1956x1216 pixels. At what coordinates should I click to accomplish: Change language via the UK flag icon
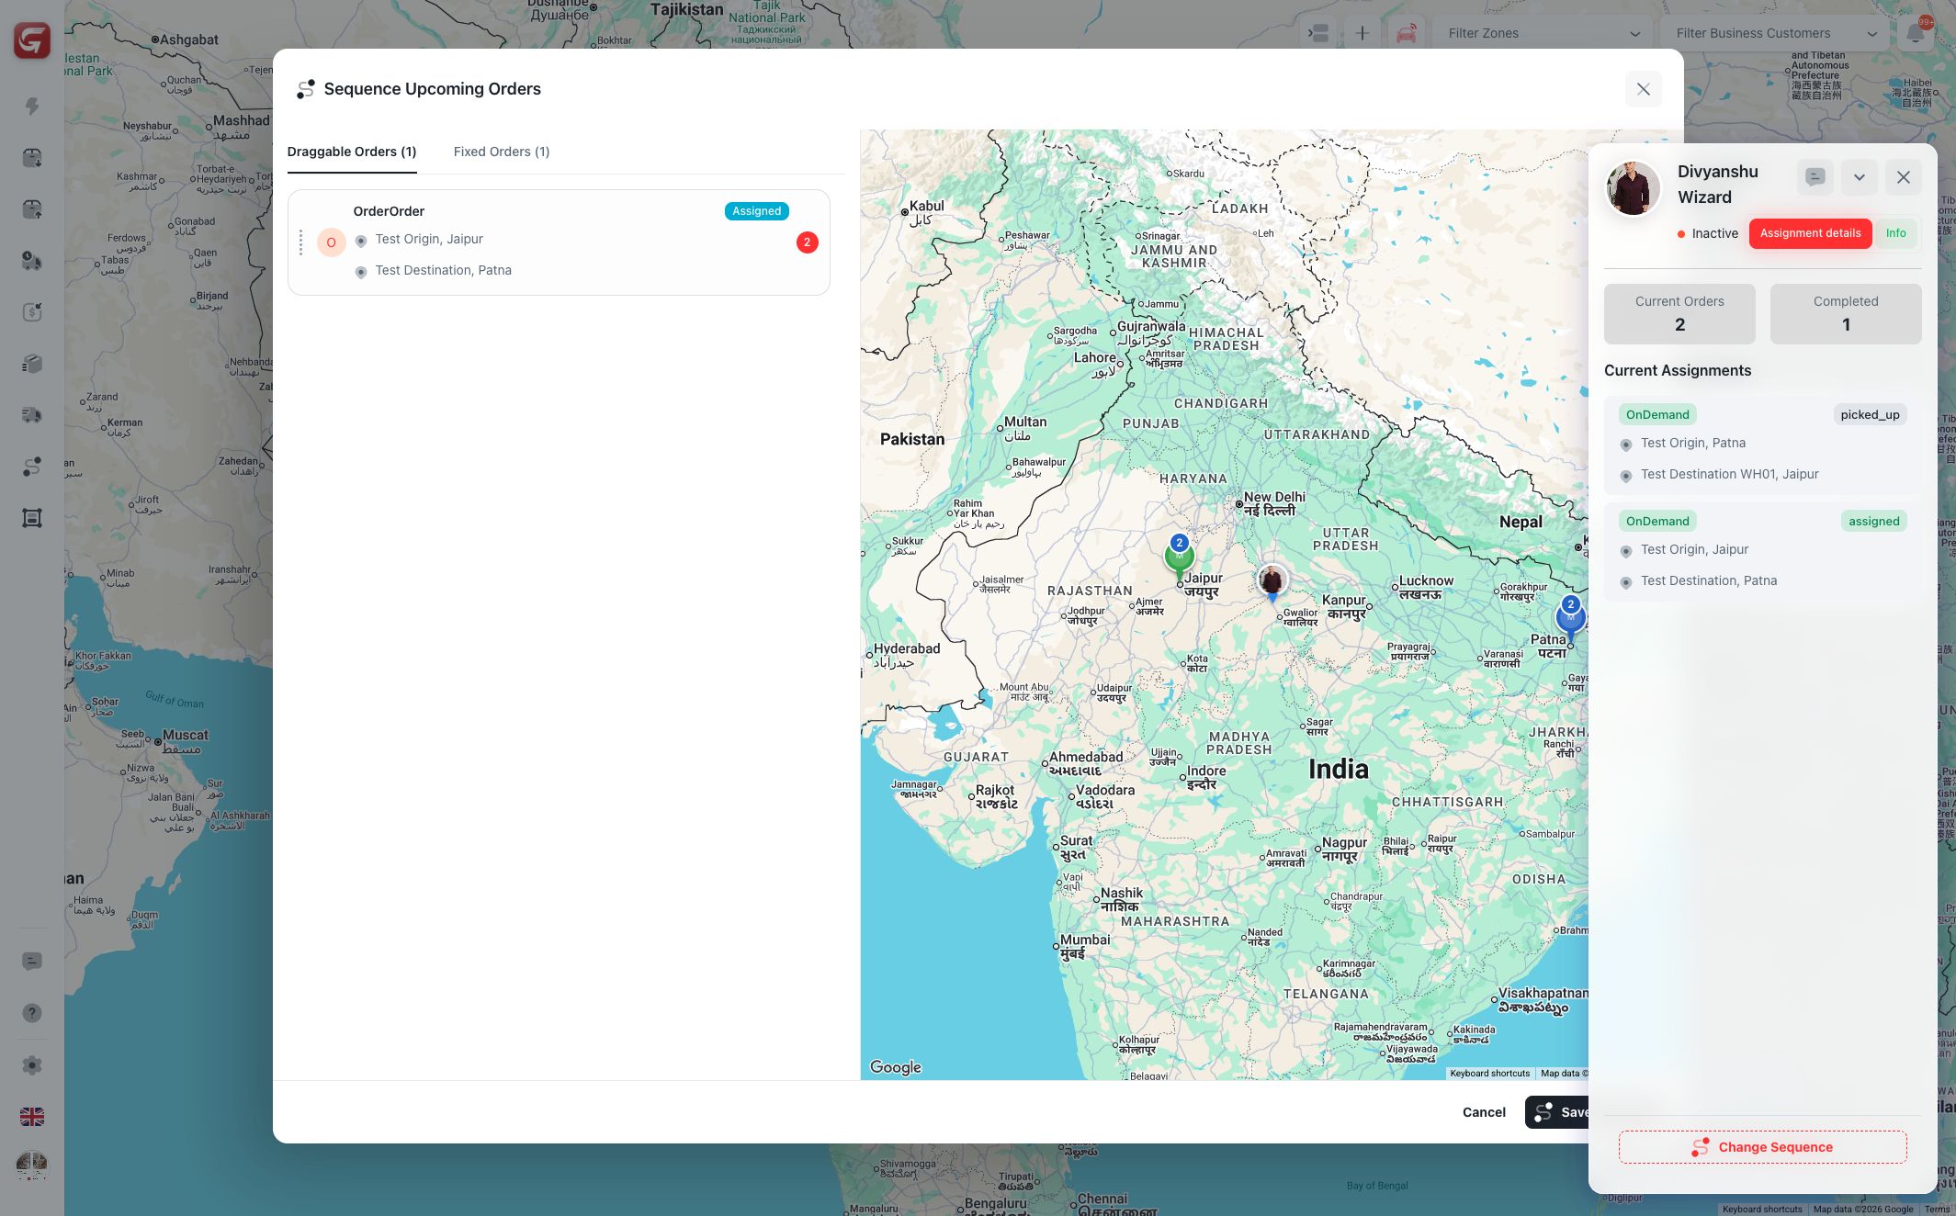coord(32,1117)
